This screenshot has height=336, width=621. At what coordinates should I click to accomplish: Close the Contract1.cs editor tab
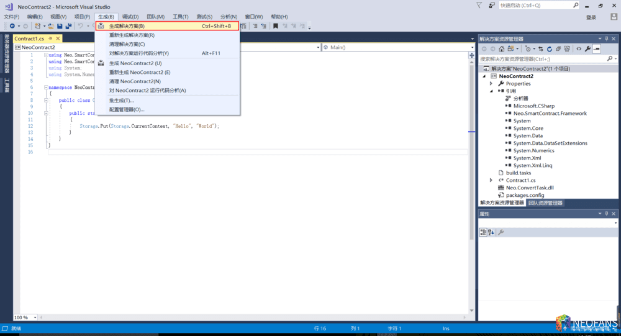click(58, 39)
